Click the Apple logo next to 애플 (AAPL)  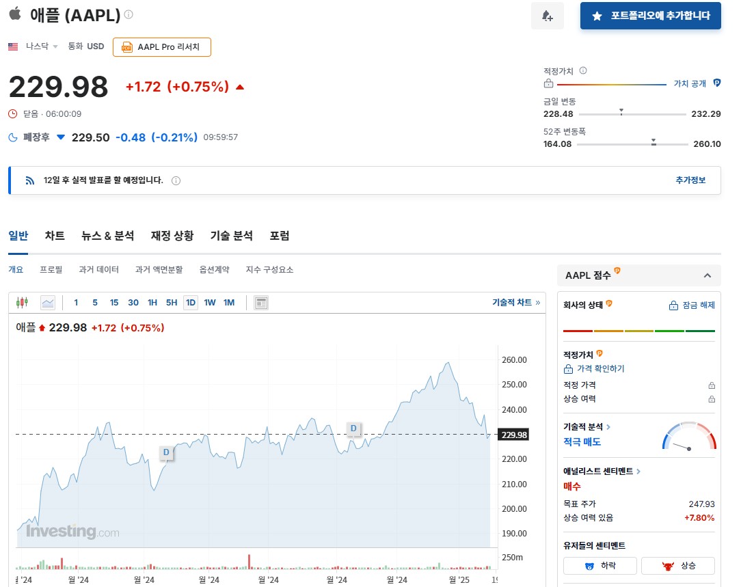pos(15,14)
